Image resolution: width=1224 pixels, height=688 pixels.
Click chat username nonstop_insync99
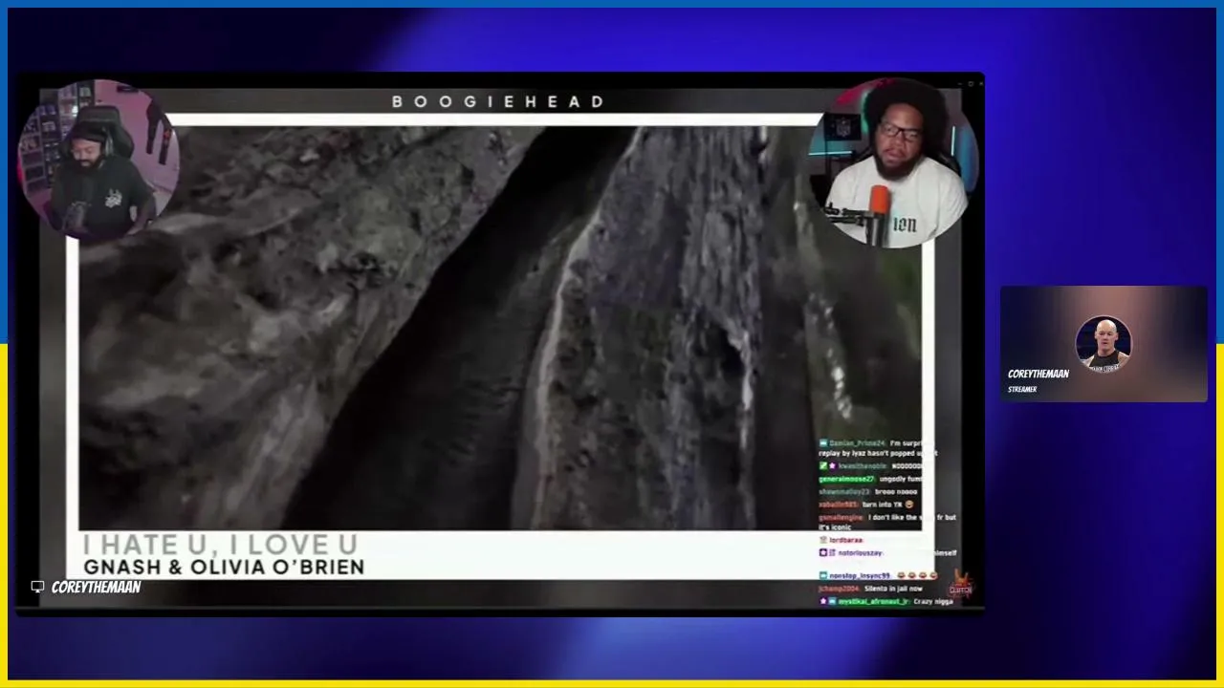(860, 575)
